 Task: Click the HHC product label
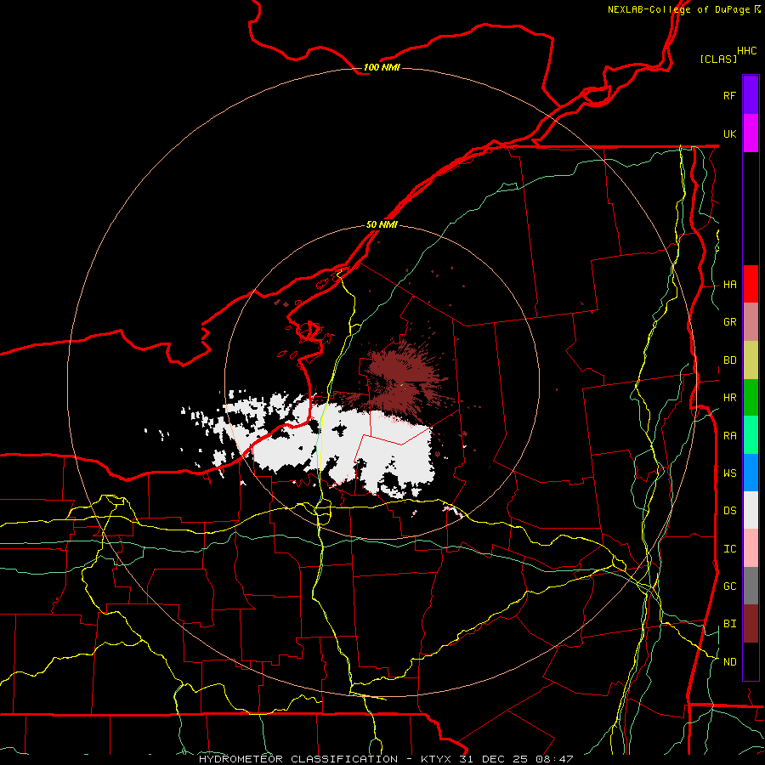[x=746, y=51]
